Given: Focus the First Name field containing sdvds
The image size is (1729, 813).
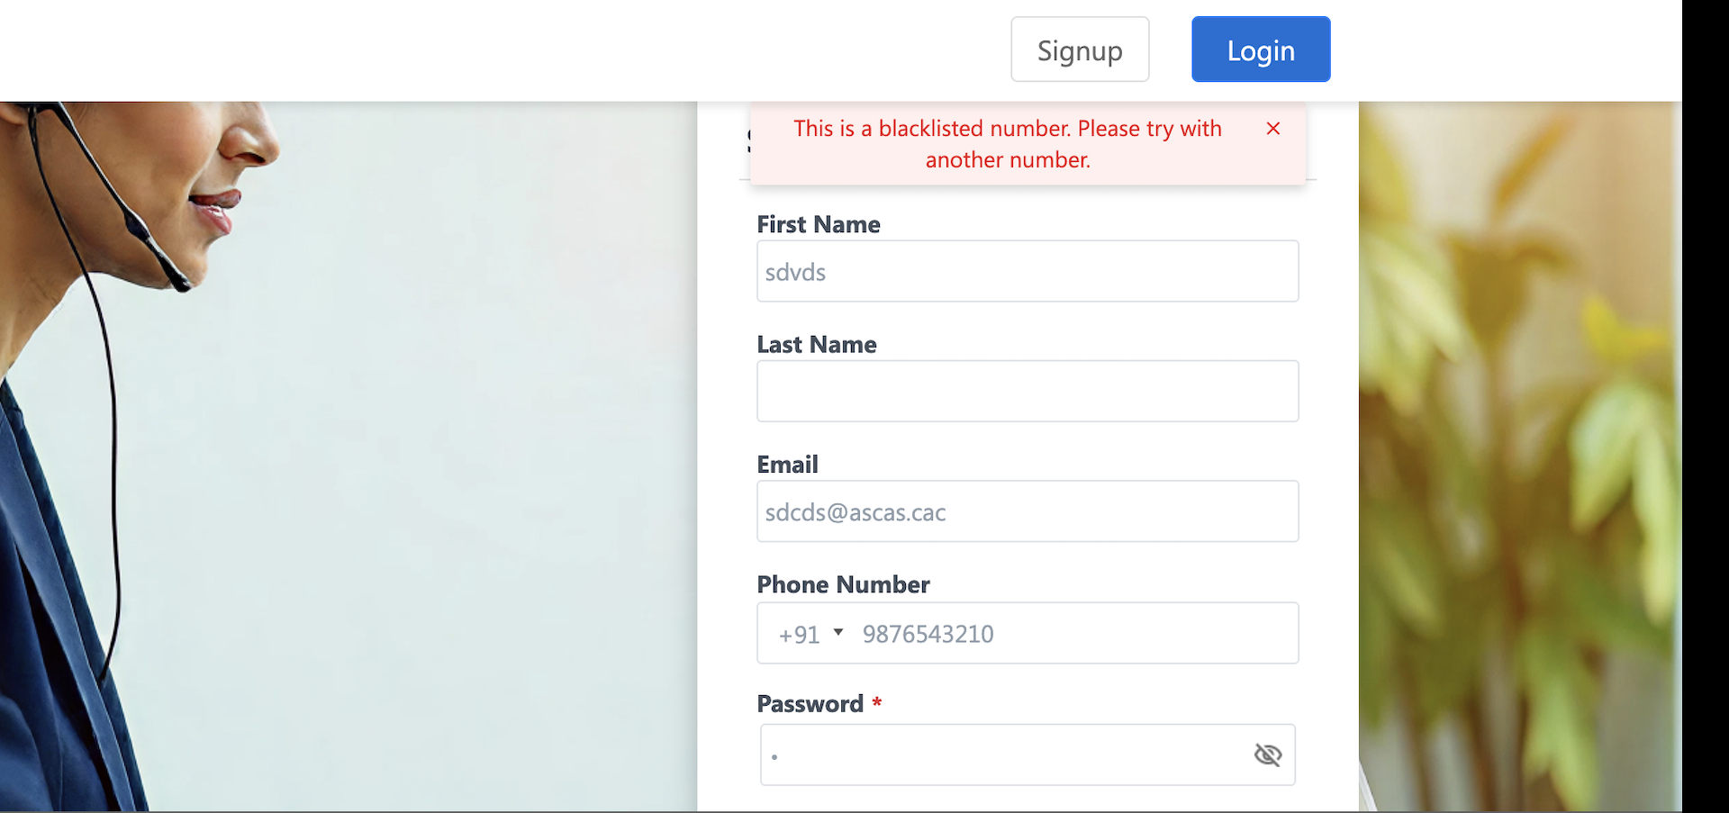Looking at the screenshot, I should pyautogui.click(x=1027, y=272).
